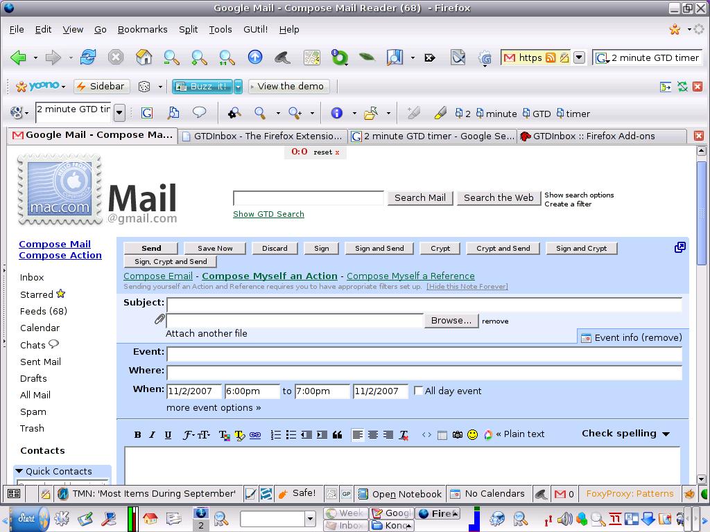Click Search Mail button
This screenshot has height=532, width=710.
(x=420, y=197)
